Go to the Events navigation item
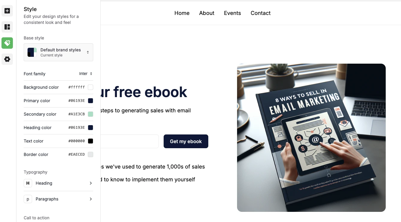This screenshot has width=401, height=222. pos(232,13)
